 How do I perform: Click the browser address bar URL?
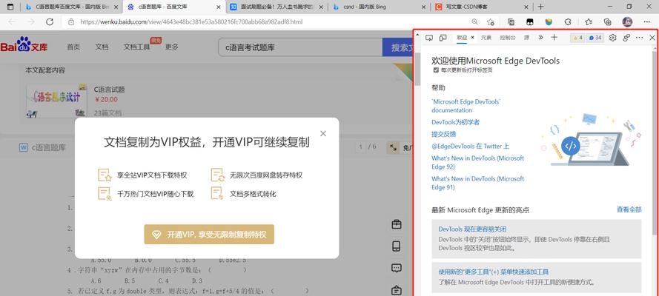coord(191,21)
